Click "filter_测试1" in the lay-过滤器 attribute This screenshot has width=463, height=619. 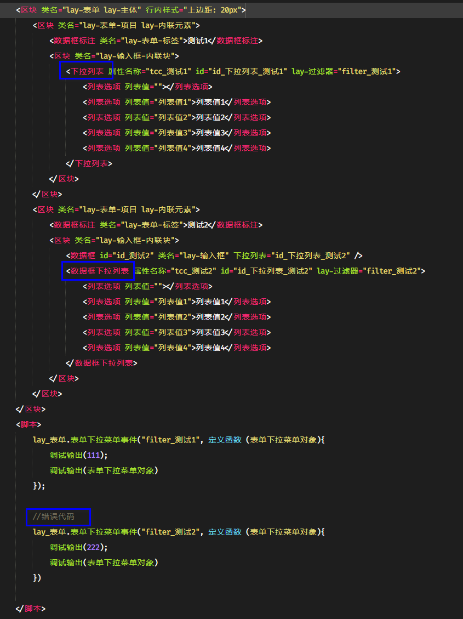click(x=367, y=71)
